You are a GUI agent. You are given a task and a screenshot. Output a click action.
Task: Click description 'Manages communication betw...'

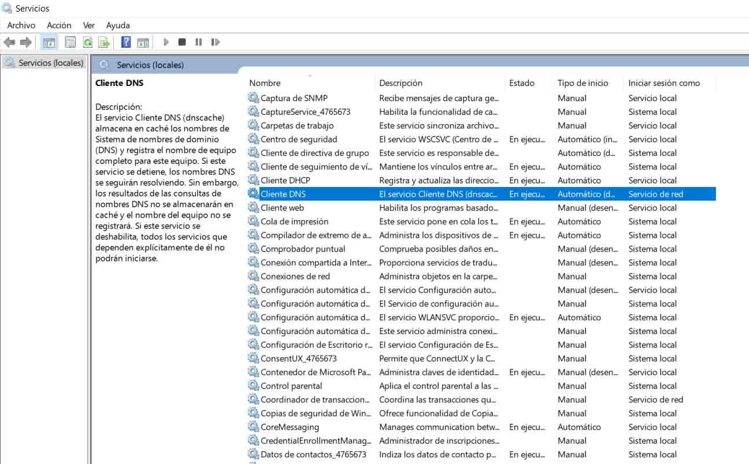(x=439, y=427)
